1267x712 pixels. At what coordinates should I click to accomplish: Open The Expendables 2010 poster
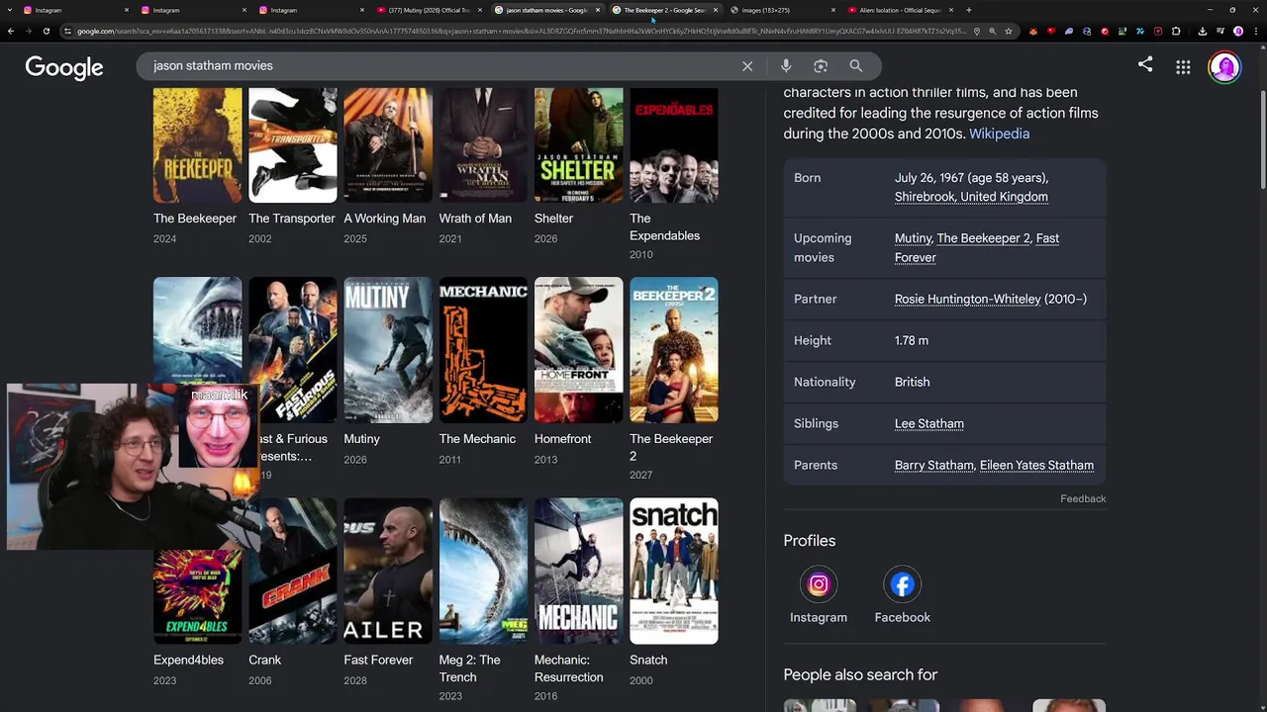(x=673, y=145)
